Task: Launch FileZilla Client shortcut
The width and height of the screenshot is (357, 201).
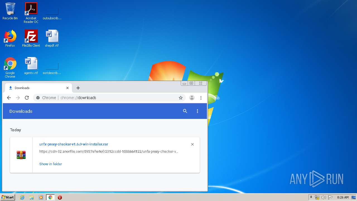Action: [31, 39]
